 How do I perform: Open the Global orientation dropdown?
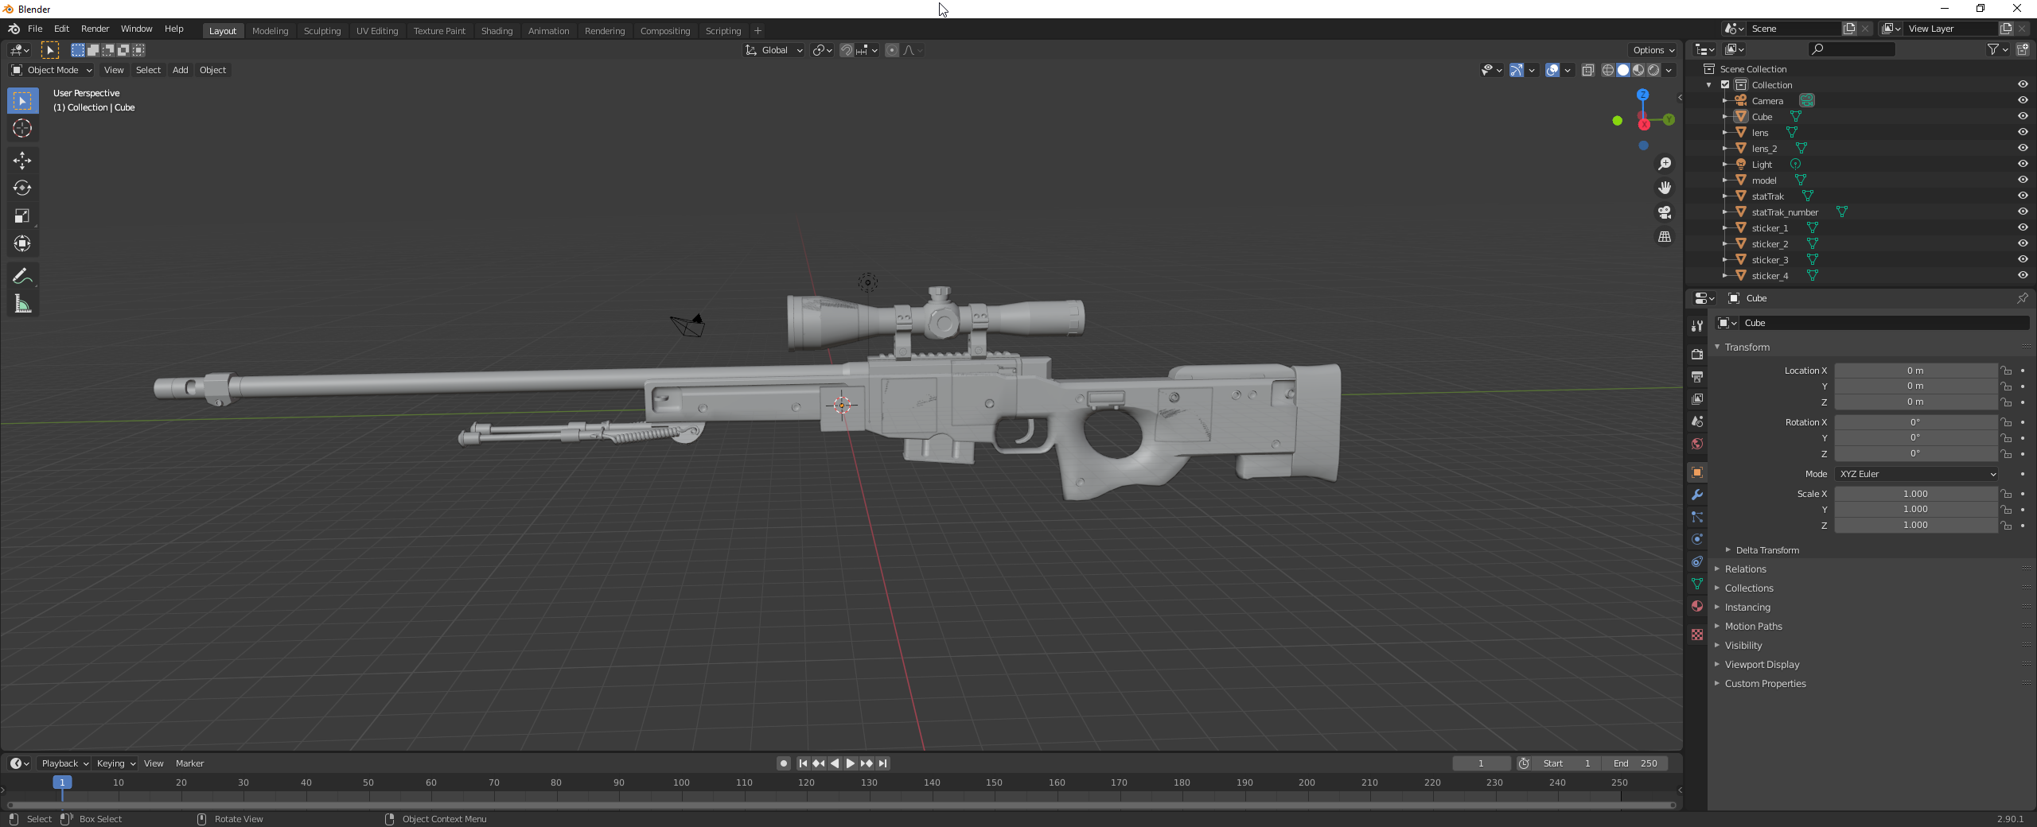773,50
